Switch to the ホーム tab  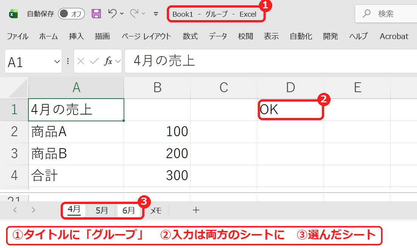(49, 36)
